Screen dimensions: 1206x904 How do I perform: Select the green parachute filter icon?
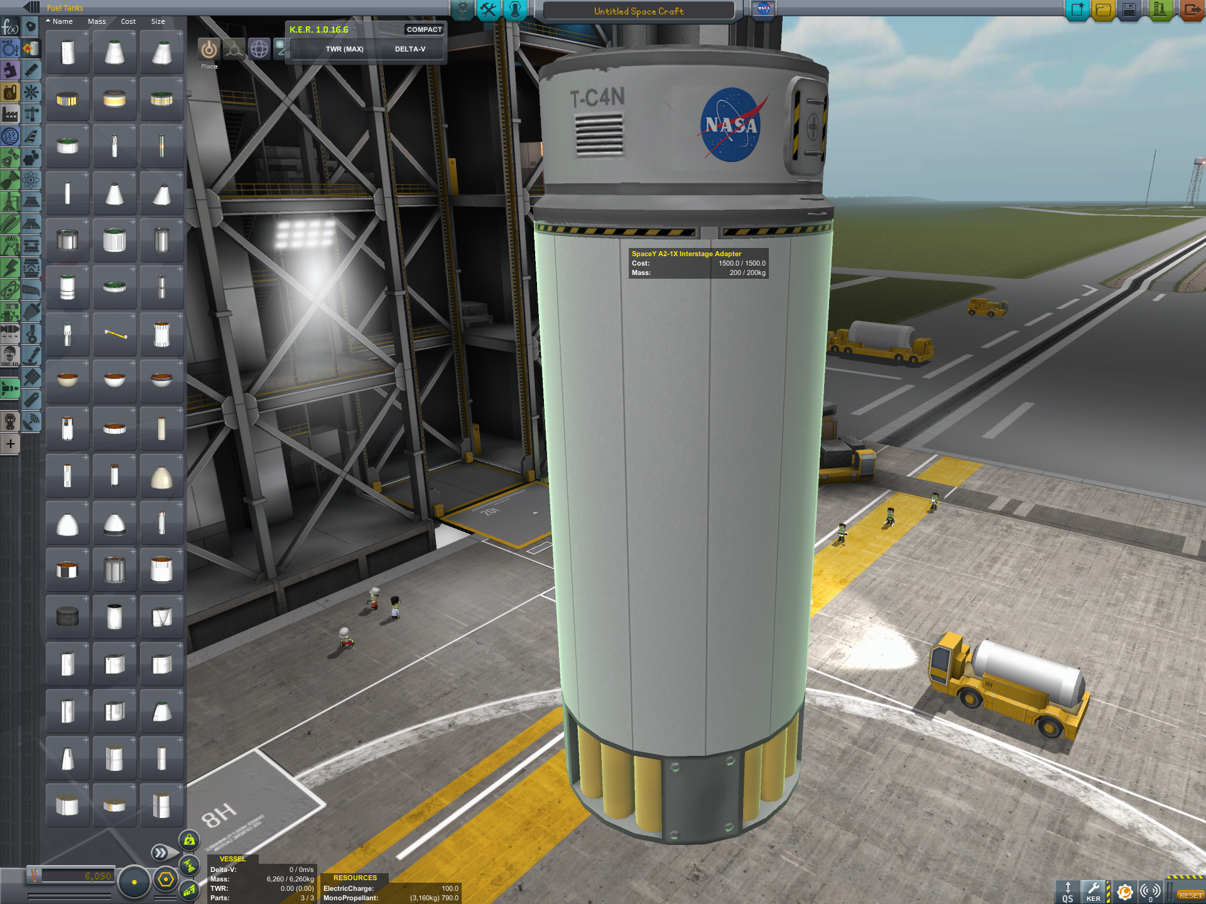click(x=10, y=245)
